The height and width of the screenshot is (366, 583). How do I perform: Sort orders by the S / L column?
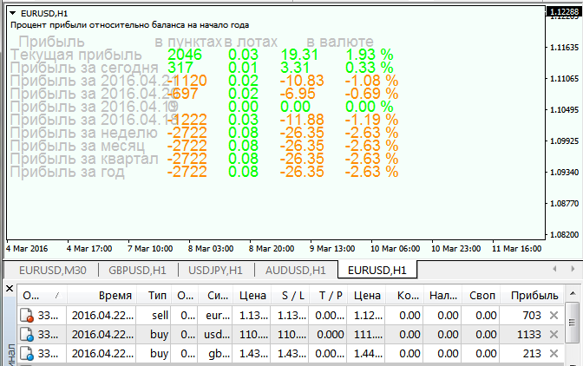290,296
